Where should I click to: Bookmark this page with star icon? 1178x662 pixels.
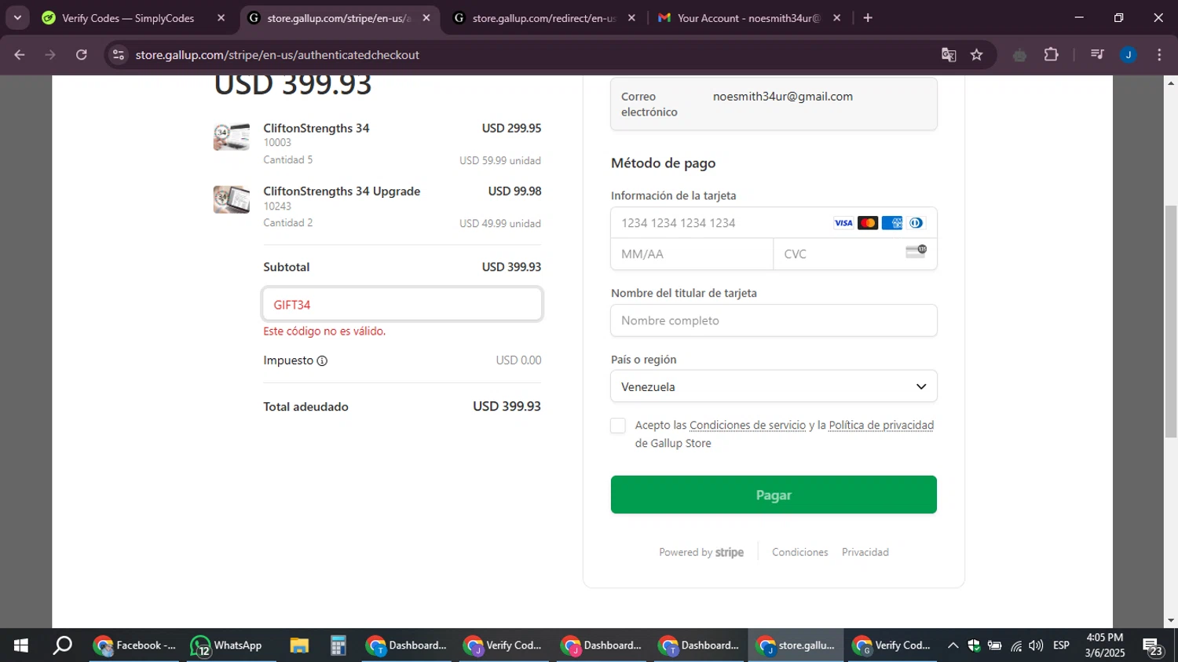tap(977, 55)
